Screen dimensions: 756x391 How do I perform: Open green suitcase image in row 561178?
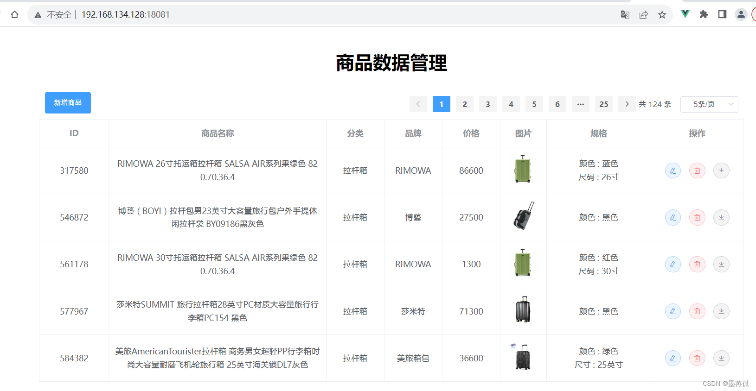tap(523, 263)
